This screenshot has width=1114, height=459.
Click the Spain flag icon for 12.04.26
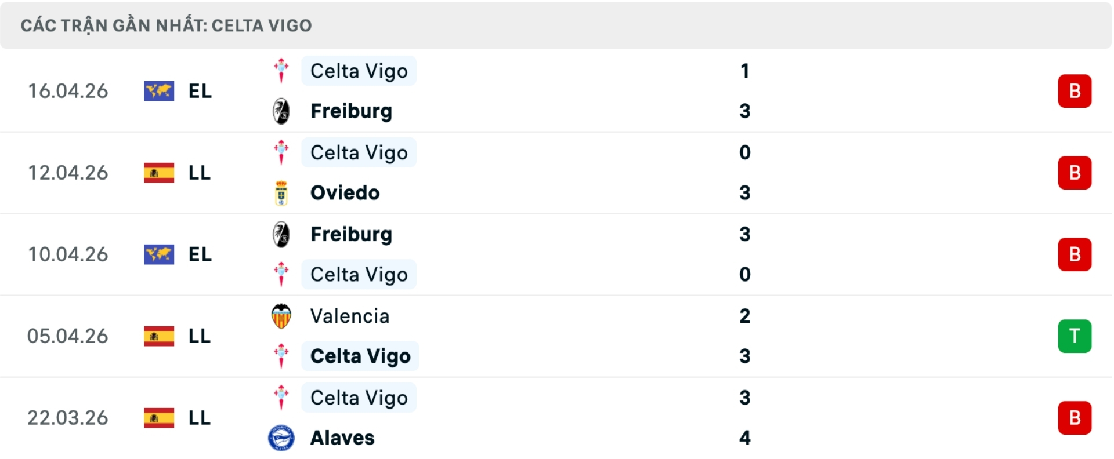coord(159,173)
